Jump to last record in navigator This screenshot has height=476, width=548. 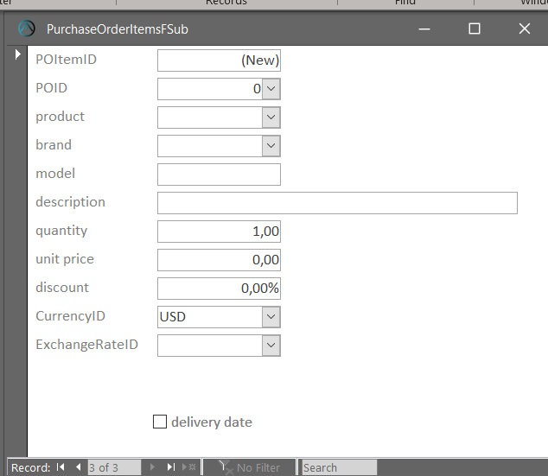pyautogui.click(x=170, y=466)
